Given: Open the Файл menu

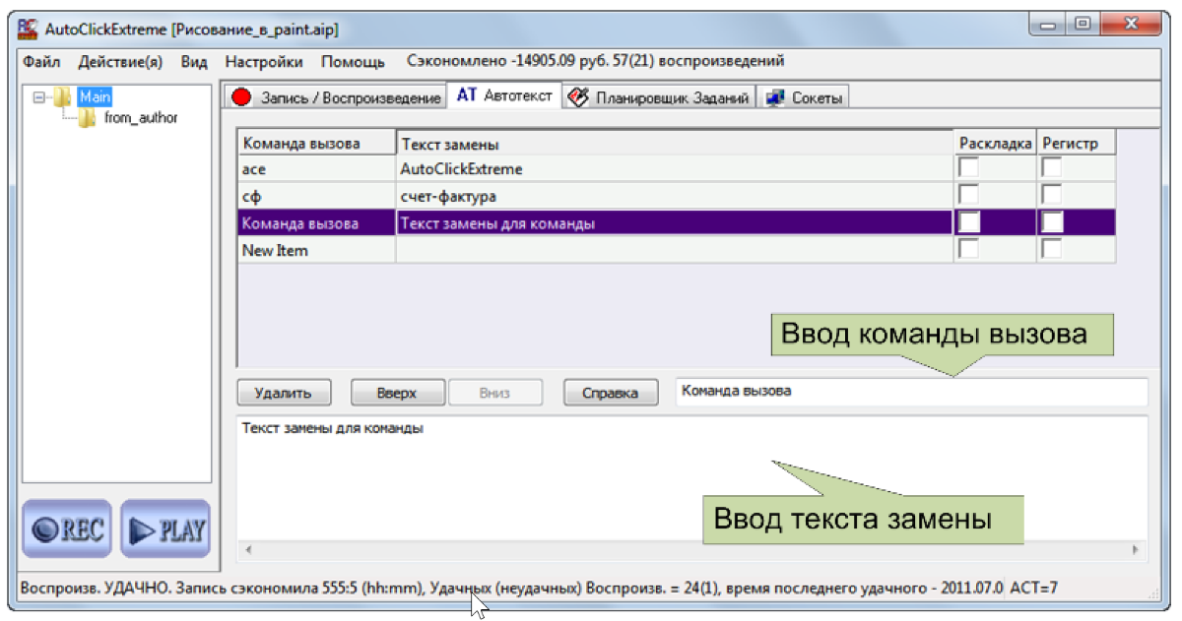Looking at the screenshot, I should 41,61.
